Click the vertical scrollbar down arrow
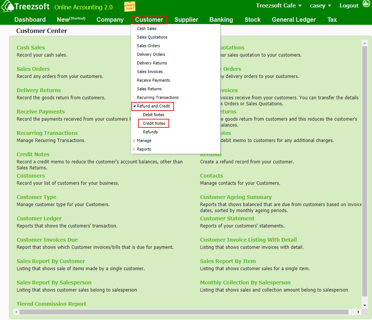The height and width of the screenshot is (320, 372). coord(365,305)
